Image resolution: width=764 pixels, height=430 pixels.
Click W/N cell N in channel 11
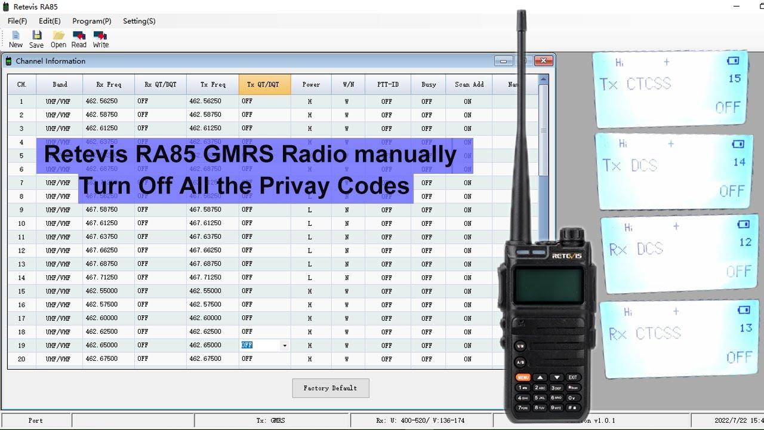pyautogui.click(x=348, y=237)
